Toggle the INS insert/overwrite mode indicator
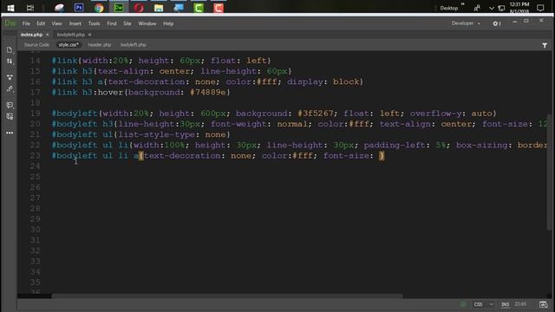Screen dimensions: 555x312 (505, 304)
